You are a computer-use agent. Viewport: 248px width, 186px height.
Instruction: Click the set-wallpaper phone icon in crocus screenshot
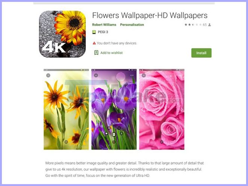click(x=114, y=135)
